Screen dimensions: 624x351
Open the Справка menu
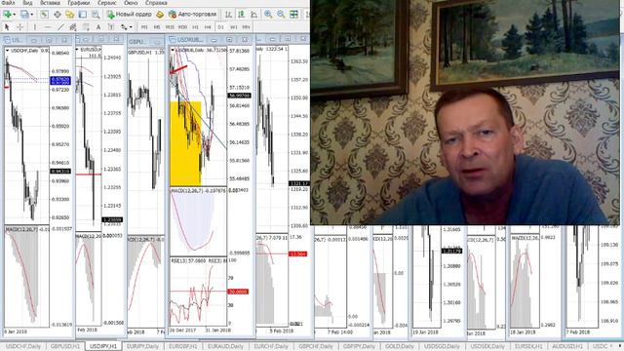[x=156, y=3]
